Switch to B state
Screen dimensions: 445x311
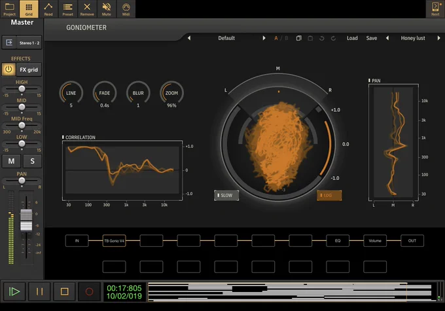click(287, 38)
